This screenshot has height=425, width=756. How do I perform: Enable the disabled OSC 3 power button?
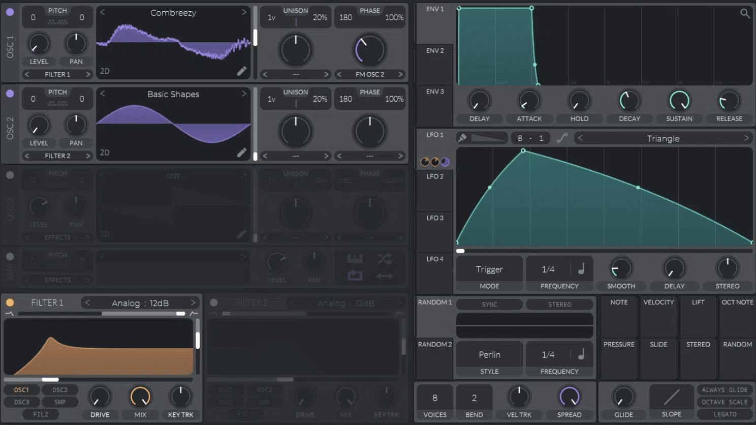coord(10,175)
